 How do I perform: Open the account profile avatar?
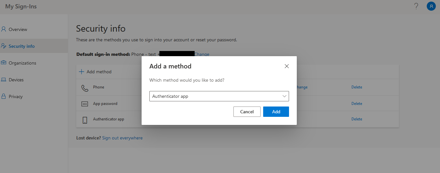[431, 6]
